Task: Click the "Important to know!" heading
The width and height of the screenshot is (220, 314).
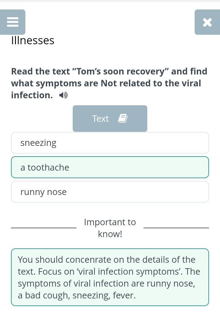Action: (110, 228)
